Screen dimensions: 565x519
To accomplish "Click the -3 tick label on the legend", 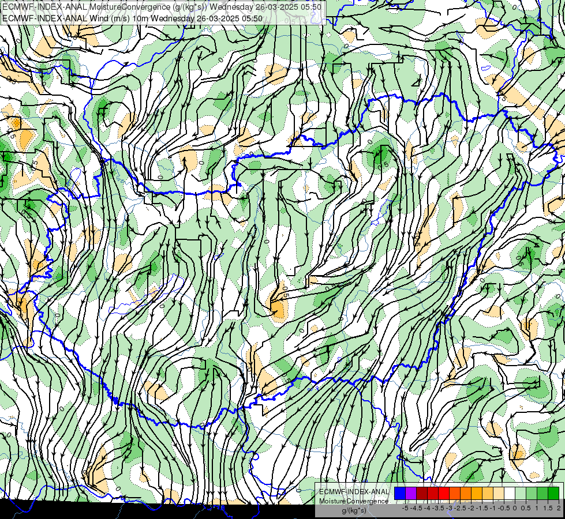I will pos(450,508).
